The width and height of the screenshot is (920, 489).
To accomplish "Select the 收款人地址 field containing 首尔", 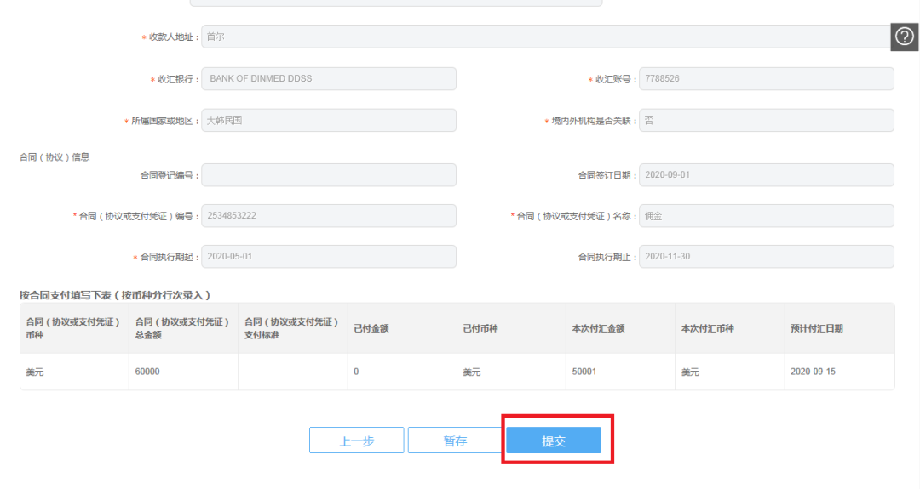I will click(547, 37).
